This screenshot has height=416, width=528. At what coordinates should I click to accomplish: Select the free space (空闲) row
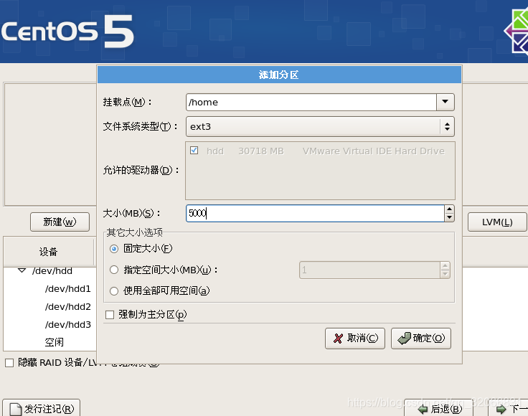55,342
